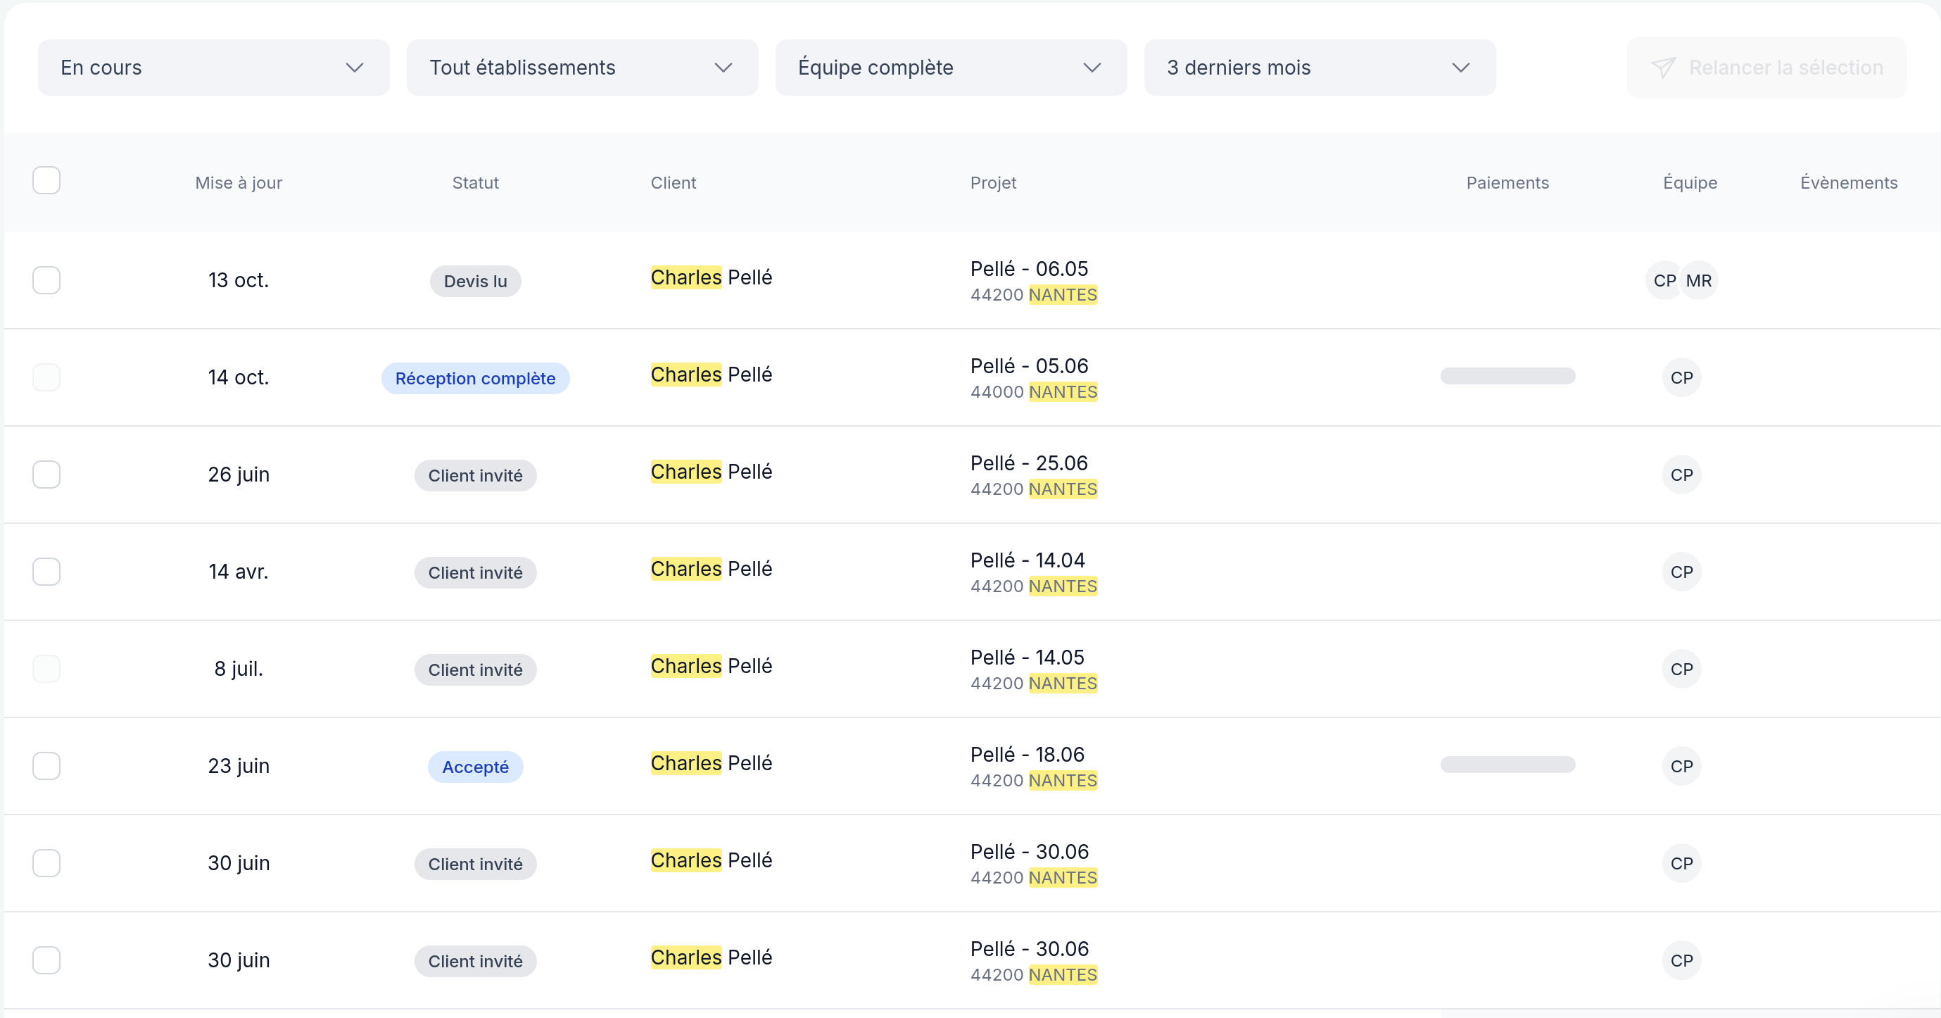Viewport: 1941px width, 1018px height.
Task: Open the 3 derniers mois period dropdown
Action: (x=1319, y=68)
